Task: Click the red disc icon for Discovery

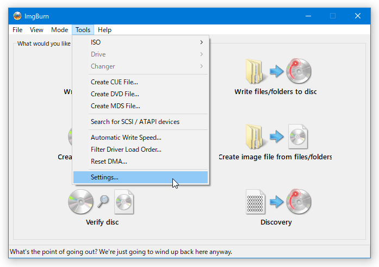Action: pos(299,202)
